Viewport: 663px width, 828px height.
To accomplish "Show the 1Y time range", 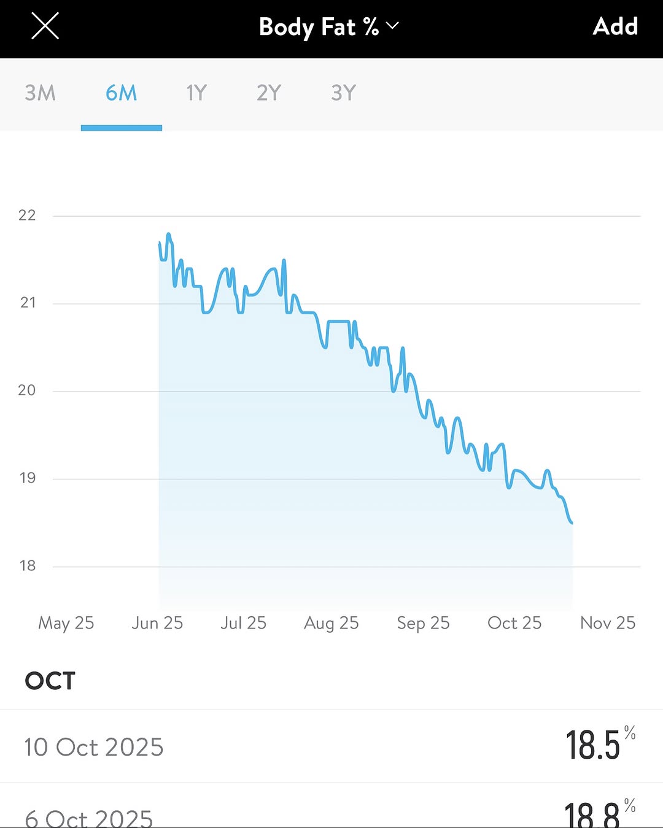I will tap(196, 93).
